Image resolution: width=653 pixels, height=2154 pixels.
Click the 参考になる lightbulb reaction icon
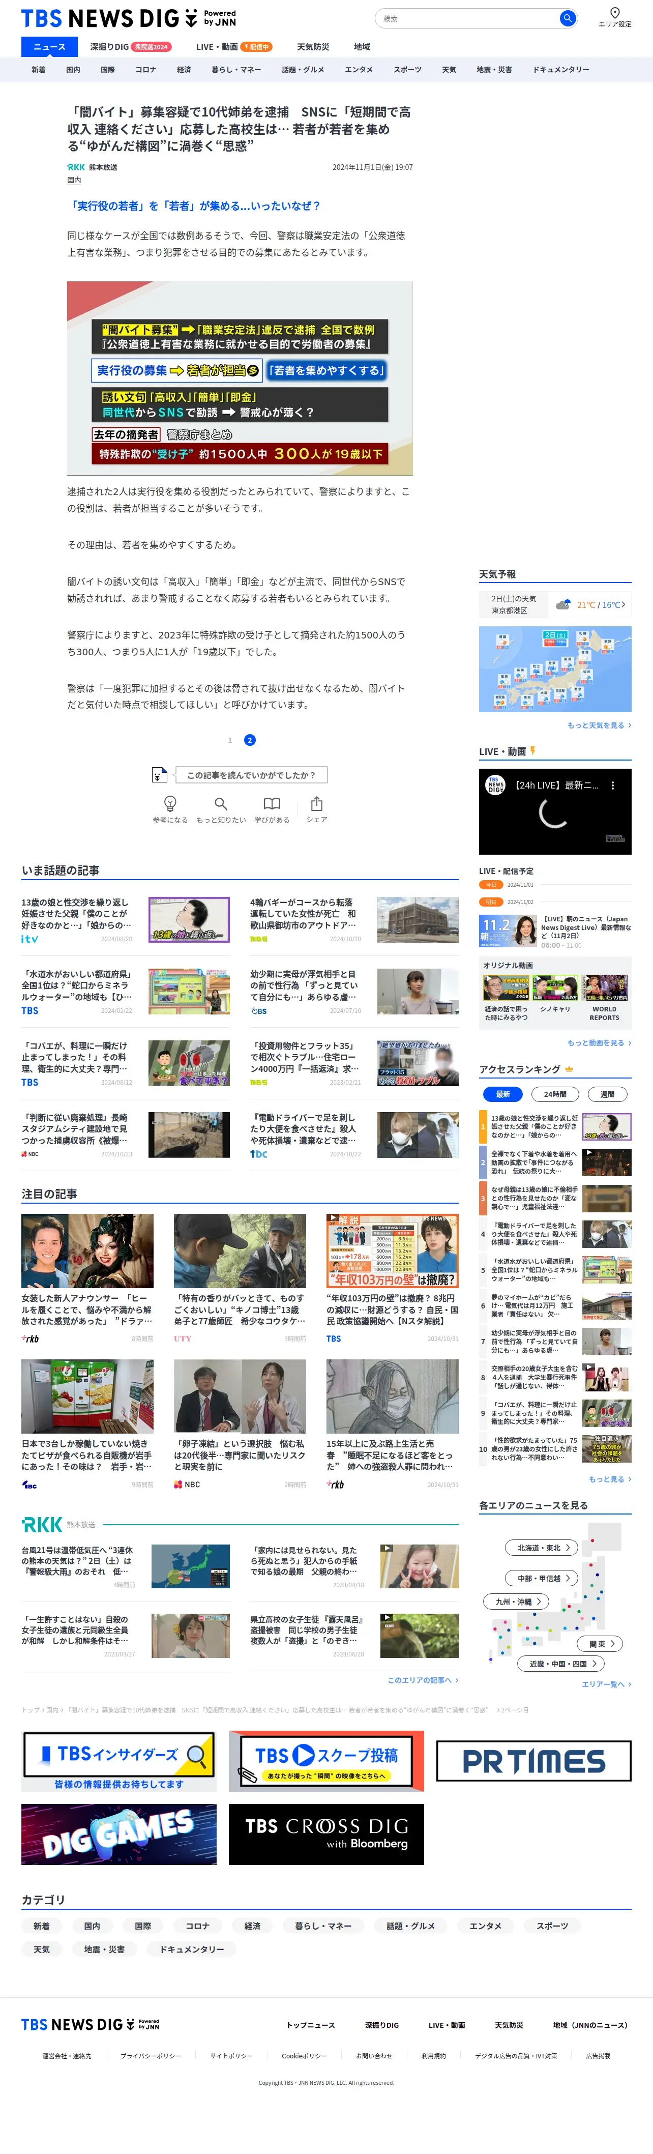[x=170, y=804]
